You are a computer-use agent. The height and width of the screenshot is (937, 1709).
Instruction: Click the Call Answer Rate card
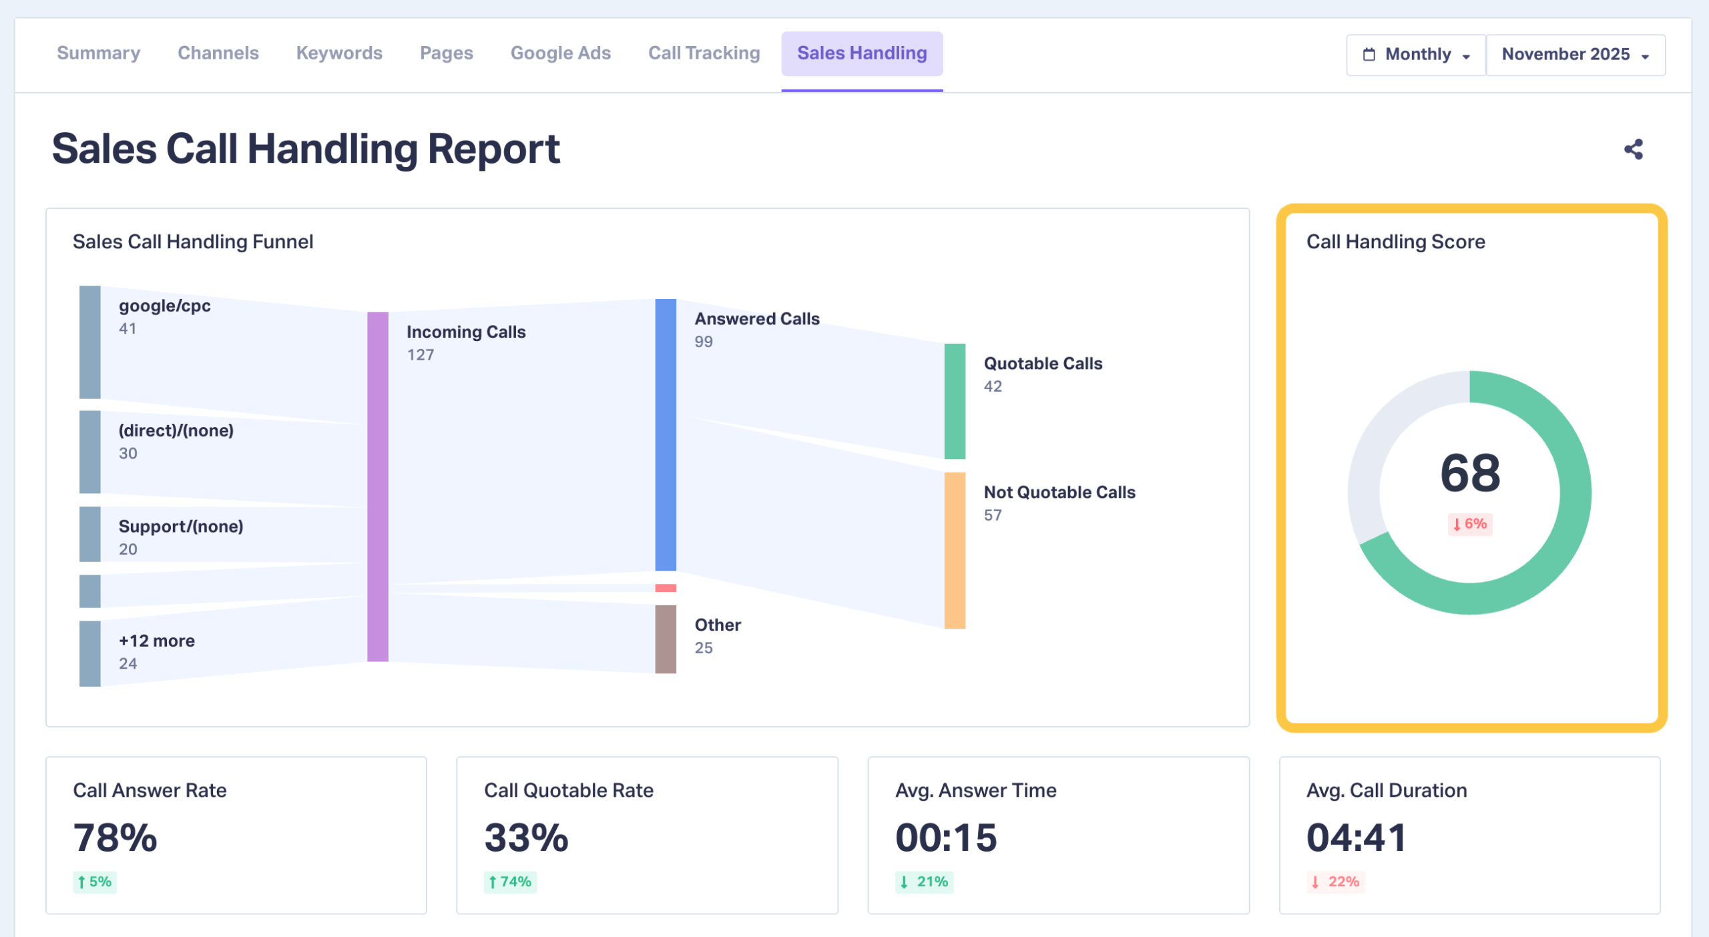[x=236, y=834]
